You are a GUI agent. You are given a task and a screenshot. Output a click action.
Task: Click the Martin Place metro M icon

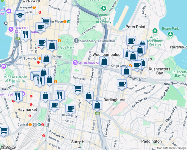(x=68, y=21)
